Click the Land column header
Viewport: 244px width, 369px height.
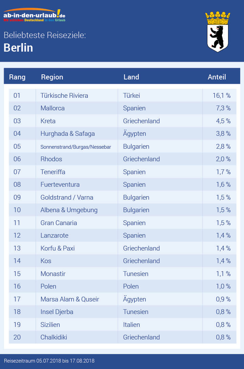pos(131,77)
